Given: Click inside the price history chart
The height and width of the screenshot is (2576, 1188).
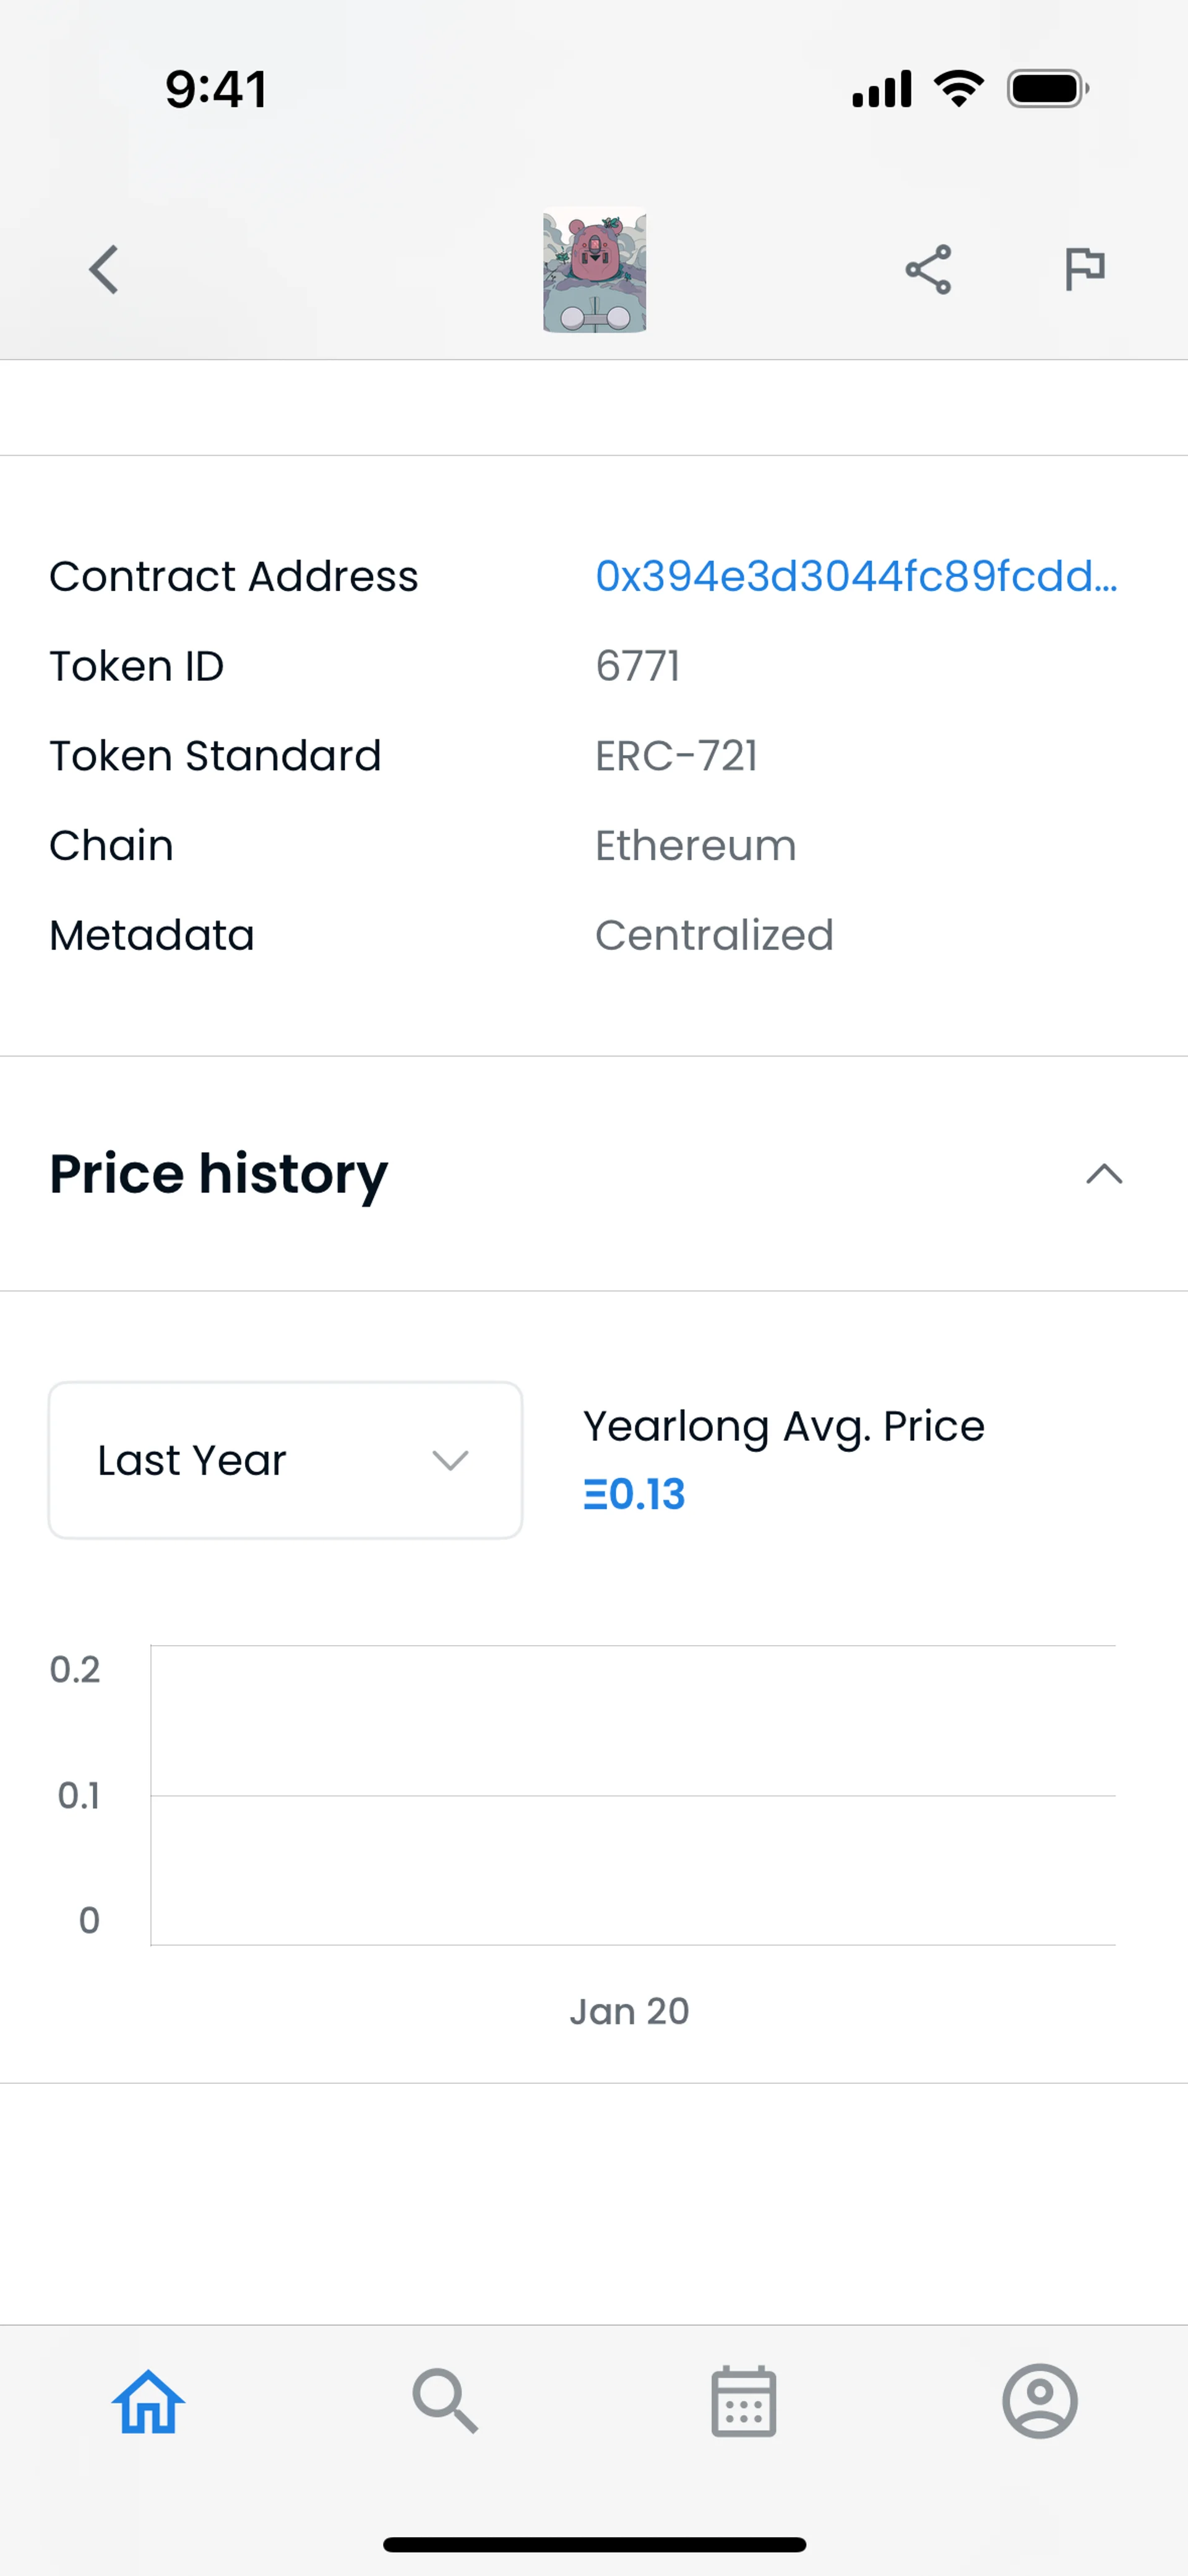Looking at the screenshot, I should [632, 1796].
